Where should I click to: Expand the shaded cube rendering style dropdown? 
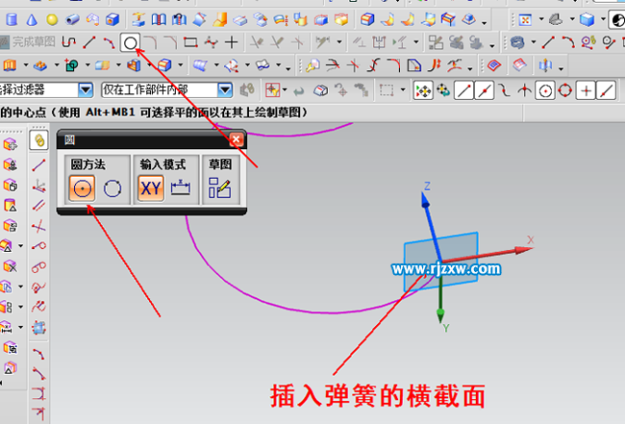[603, 19]
